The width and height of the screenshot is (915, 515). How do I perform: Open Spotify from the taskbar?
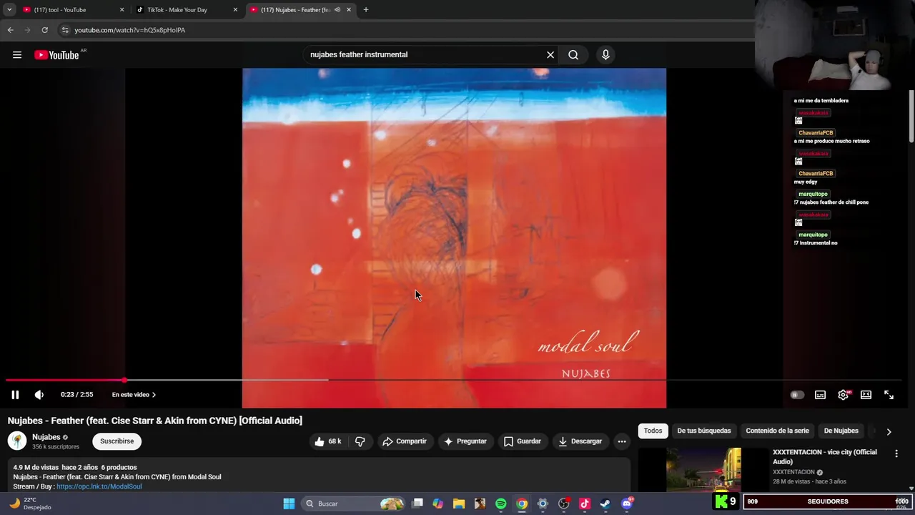coord(501,504)
